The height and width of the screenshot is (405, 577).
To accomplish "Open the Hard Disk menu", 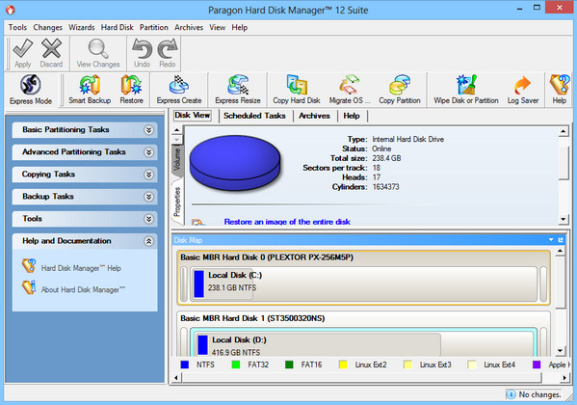I will click(117, 27).
